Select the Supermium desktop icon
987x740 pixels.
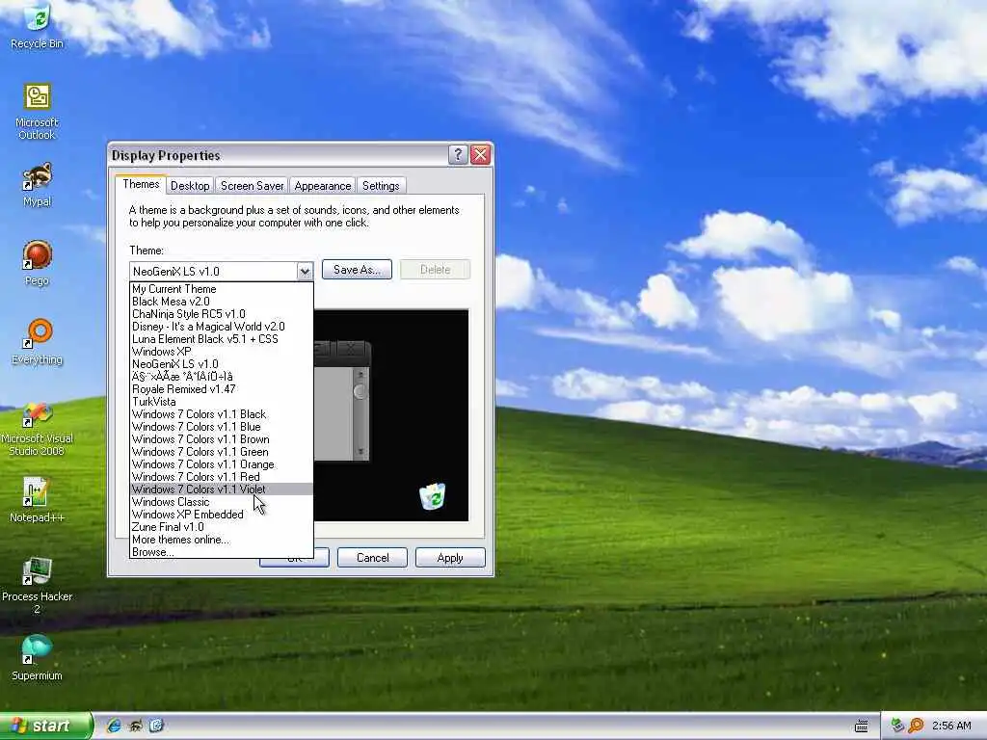tap(38, 658)
